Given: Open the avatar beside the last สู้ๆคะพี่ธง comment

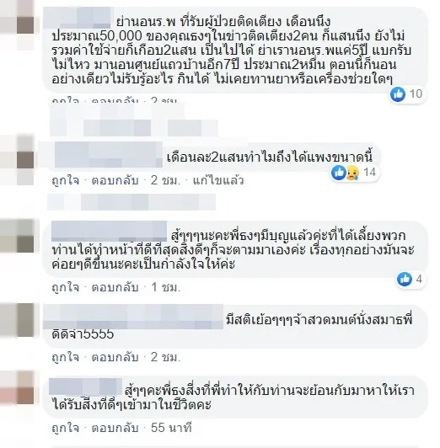Looking at the screenshot, I should [17, 387].
